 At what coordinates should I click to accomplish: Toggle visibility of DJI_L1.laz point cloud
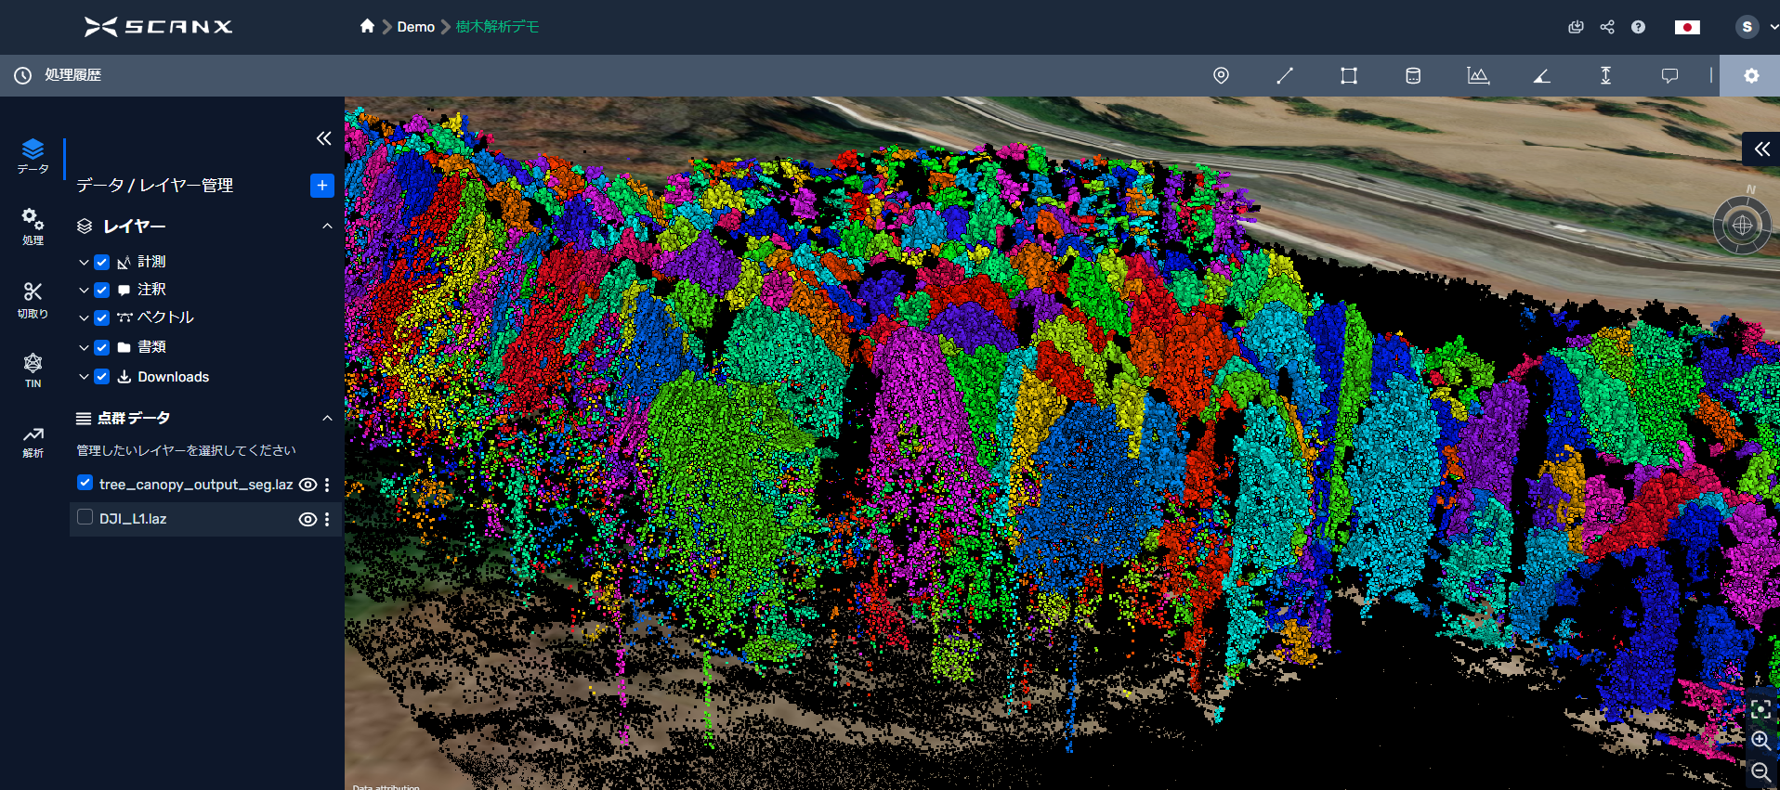[x=308, y=520]
